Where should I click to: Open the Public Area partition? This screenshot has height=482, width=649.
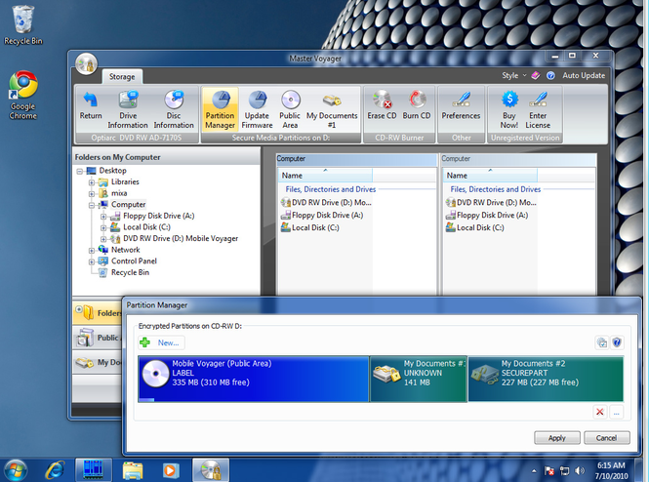tap(290, 109)
